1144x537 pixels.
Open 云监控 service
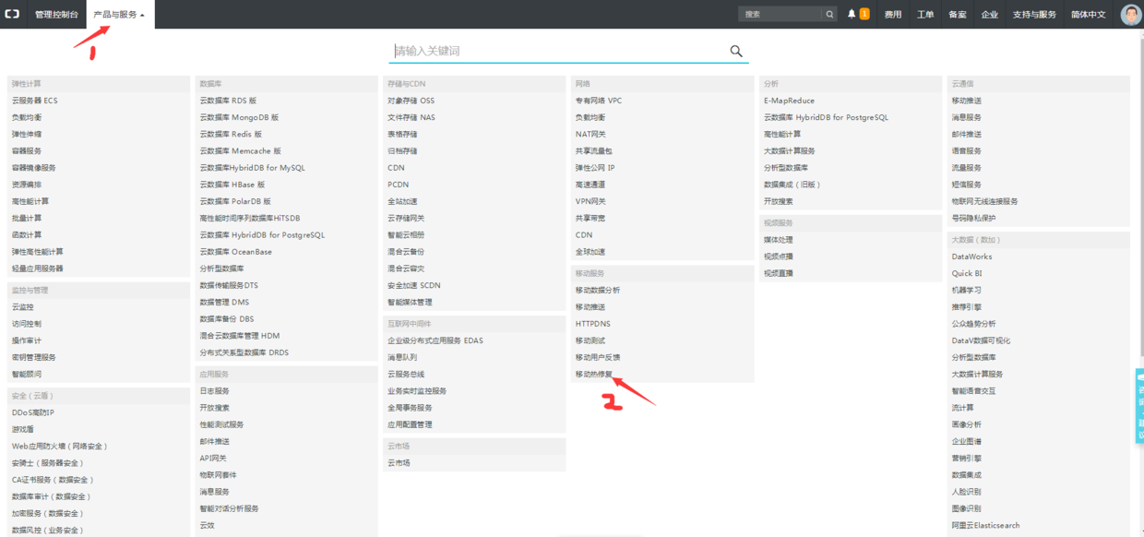pos(23,307)
